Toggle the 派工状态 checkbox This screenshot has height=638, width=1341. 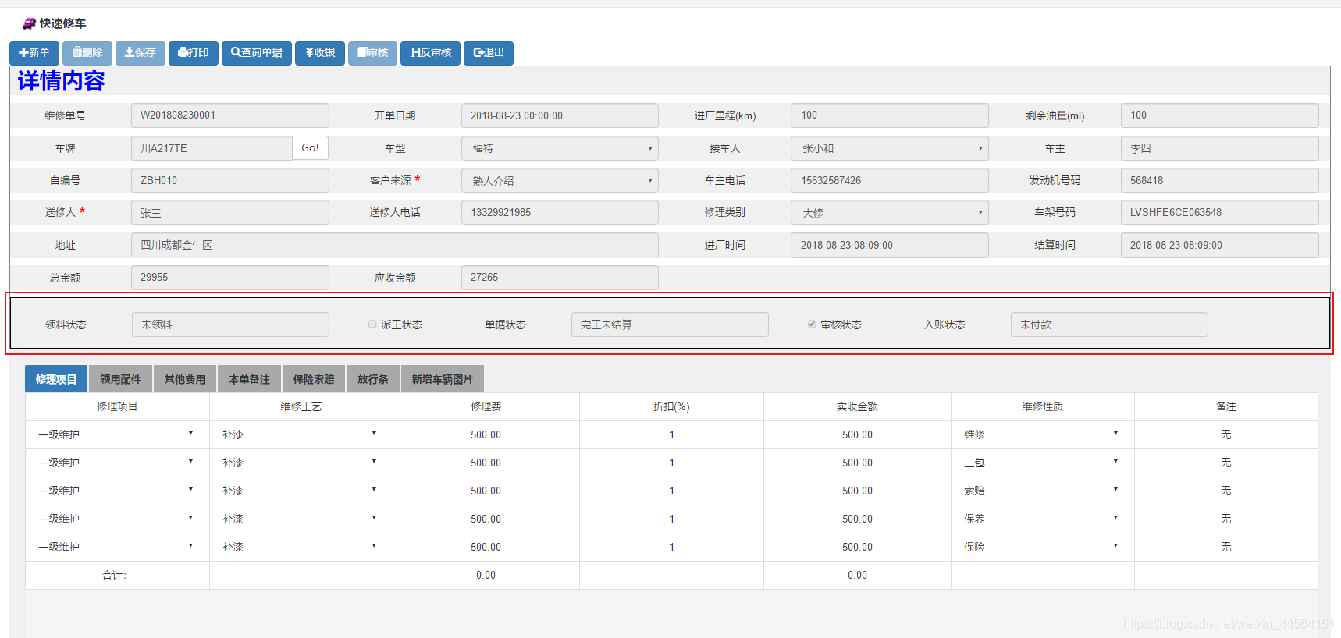coord(372,324)
